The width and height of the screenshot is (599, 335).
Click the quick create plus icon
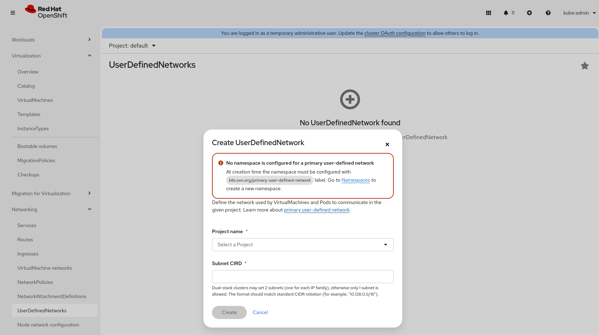[x=529, y=13]
